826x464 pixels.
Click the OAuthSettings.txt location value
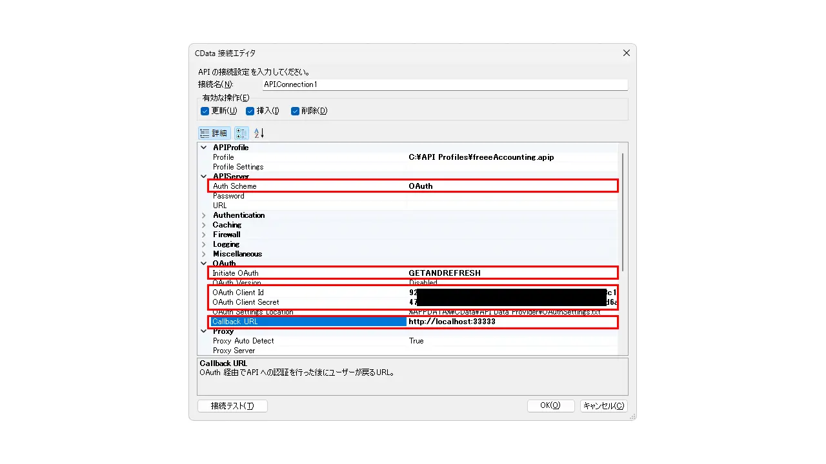pos(505,312)
